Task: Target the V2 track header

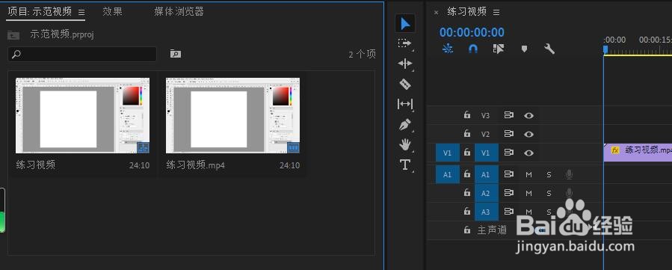Action: [485, 134]
